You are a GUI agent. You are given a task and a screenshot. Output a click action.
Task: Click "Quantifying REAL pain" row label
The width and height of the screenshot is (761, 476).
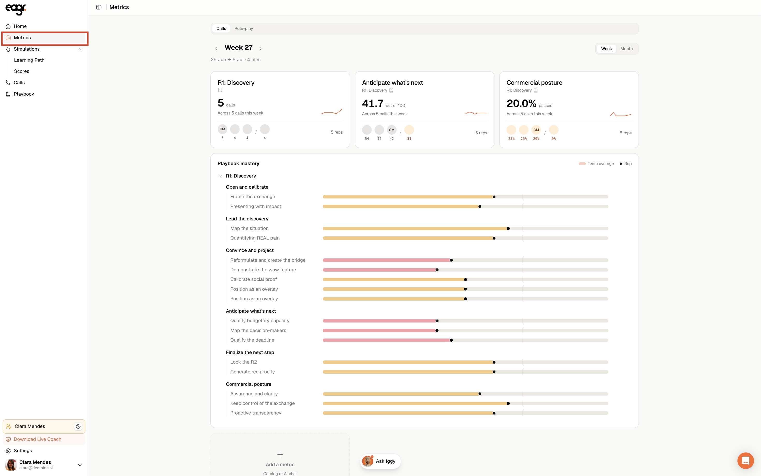[255, 238]
